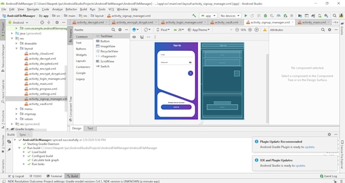Viewport: 345px width, 183px height.
Task: Open the Attributes panel gear settings
Action: [329, 30]
